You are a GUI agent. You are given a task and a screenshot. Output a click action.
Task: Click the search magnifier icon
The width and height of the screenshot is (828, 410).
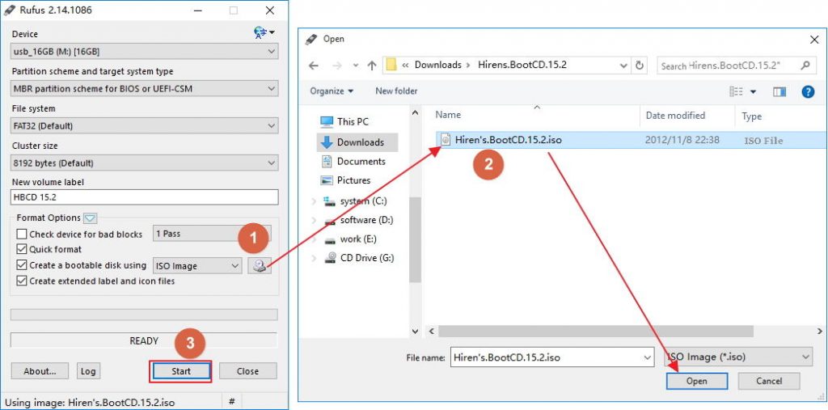coord(805,66)
